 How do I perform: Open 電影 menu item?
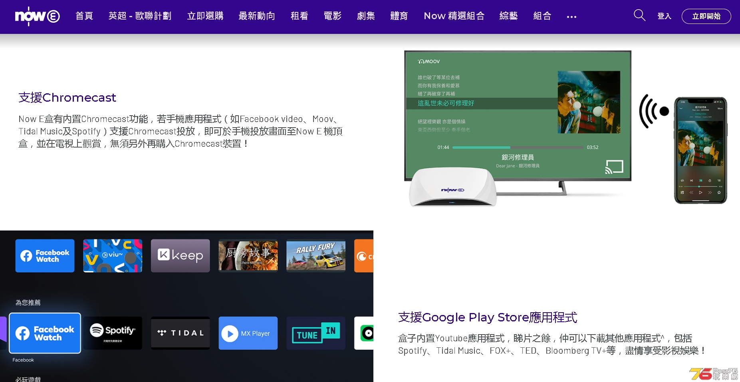[332, 16]
